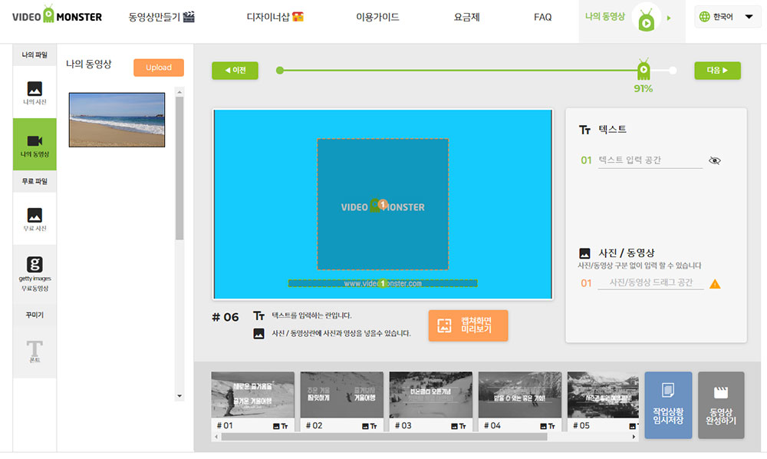This screenshot has width=767, height=459.
Task: Expand the arrow next to 나의 동영상
Action: coord(669,18)
